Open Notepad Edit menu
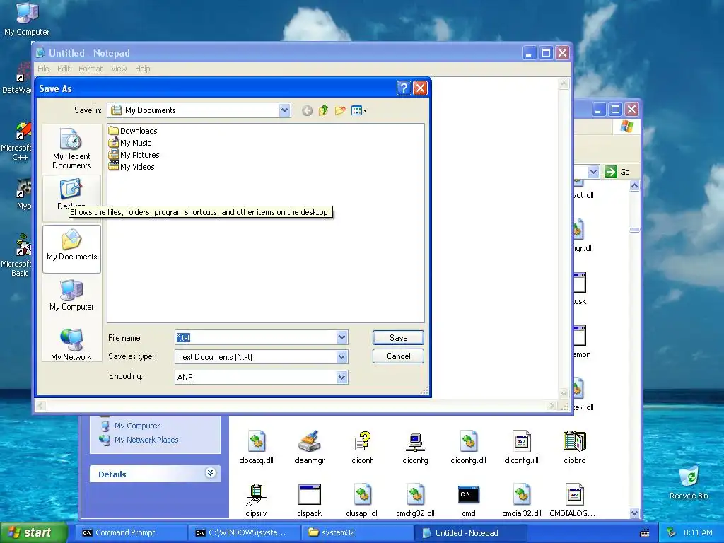This screenshot has height=543, width=724. 64,69
